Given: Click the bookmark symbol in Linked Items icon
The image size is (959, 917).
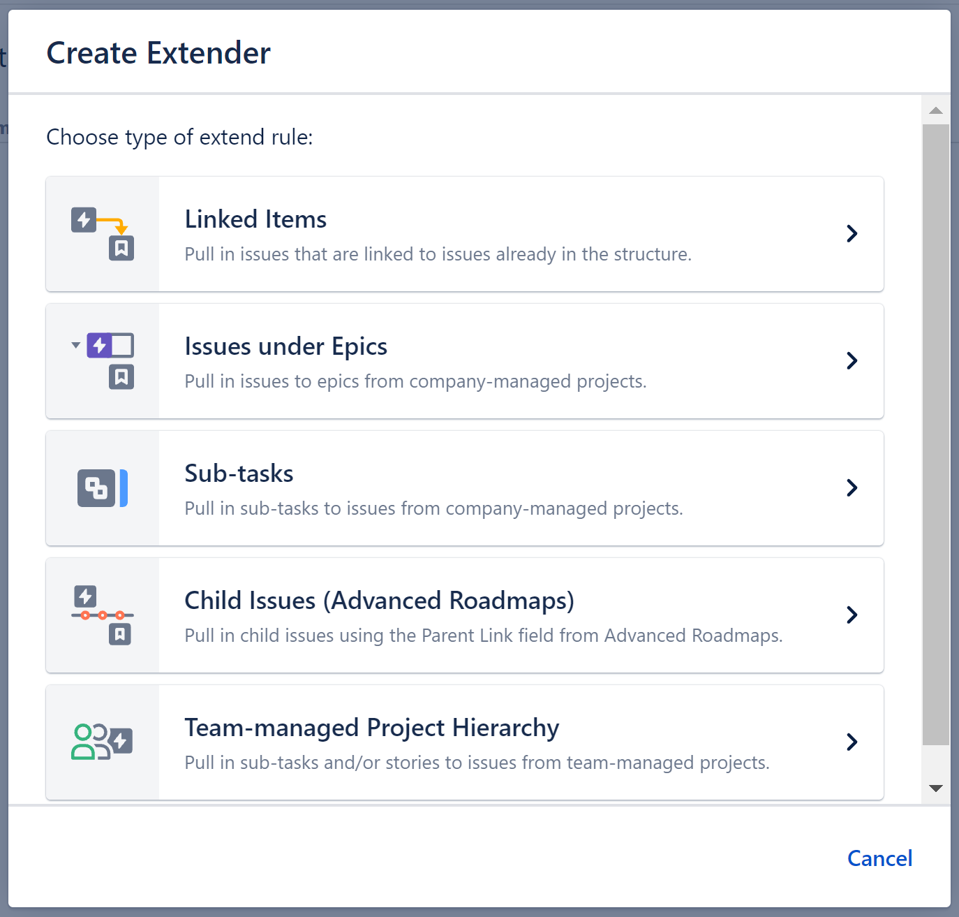Looking at the screenshot, I should [x=121, y=247].
